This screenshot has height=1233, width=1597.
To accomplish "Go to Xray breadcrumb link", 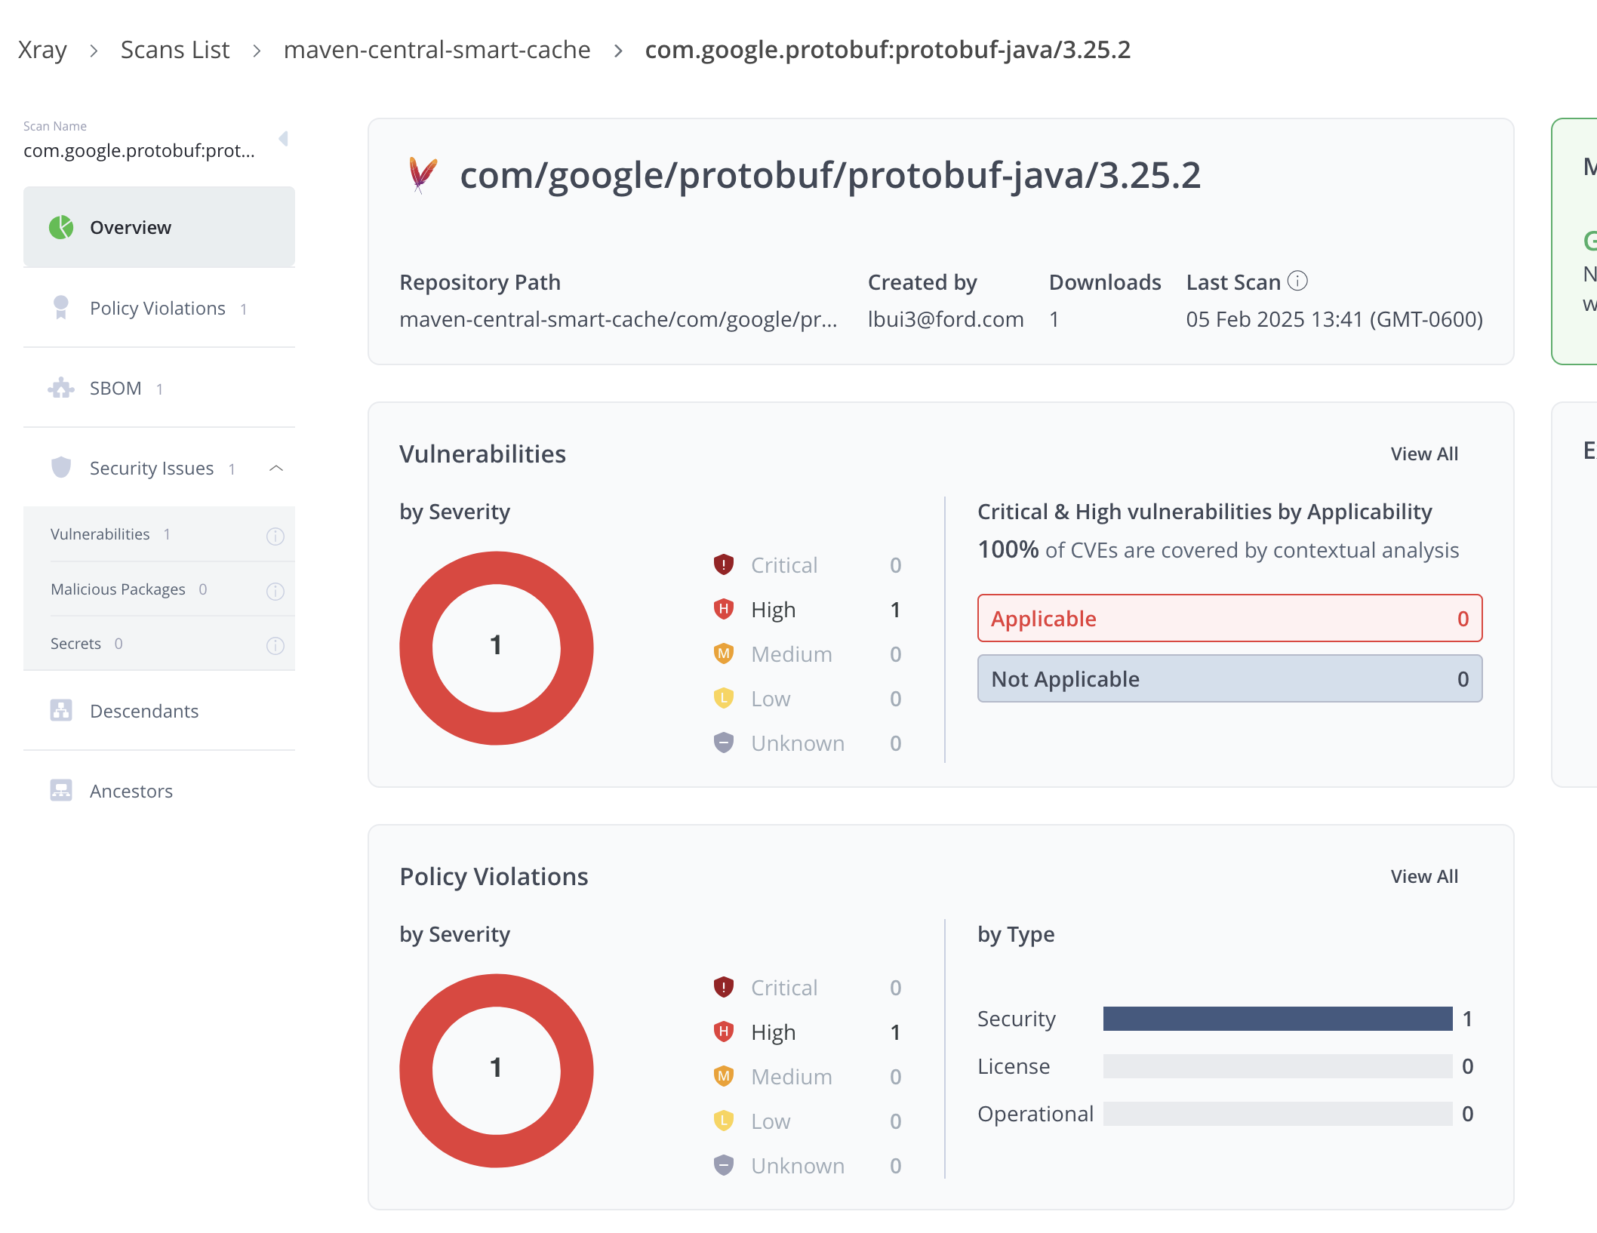I will 42,50.
